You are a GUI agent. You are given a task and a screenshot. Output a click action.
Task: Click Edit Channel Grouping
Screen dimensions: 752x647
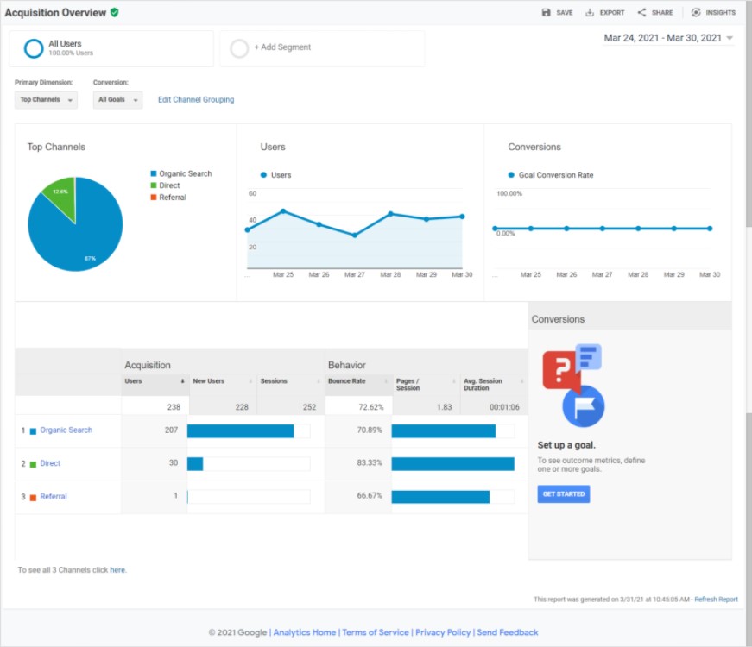(x=196, y=99)
